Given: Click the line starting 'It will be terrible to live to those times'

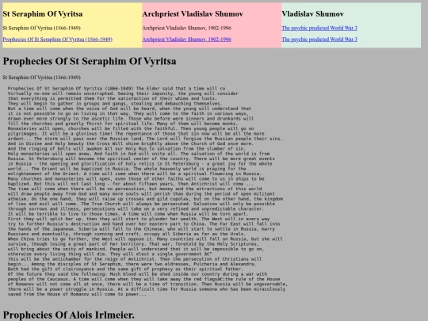Looking at the screenshot, I should click(128, 214).
